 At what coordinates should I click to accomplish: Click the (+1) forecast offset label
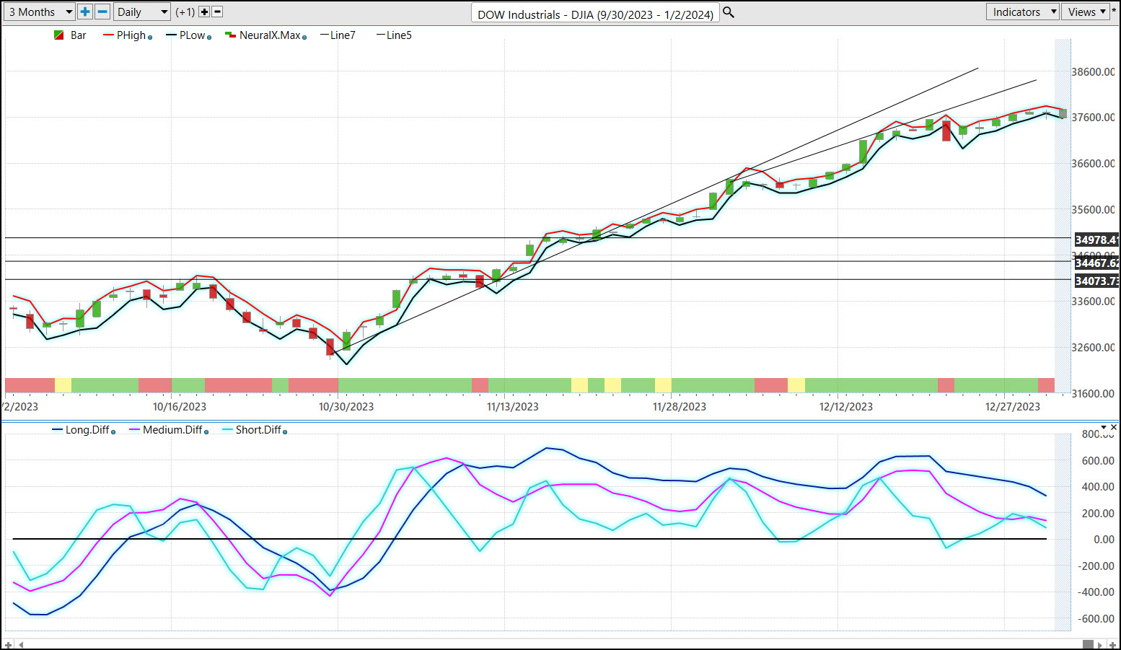185,12
